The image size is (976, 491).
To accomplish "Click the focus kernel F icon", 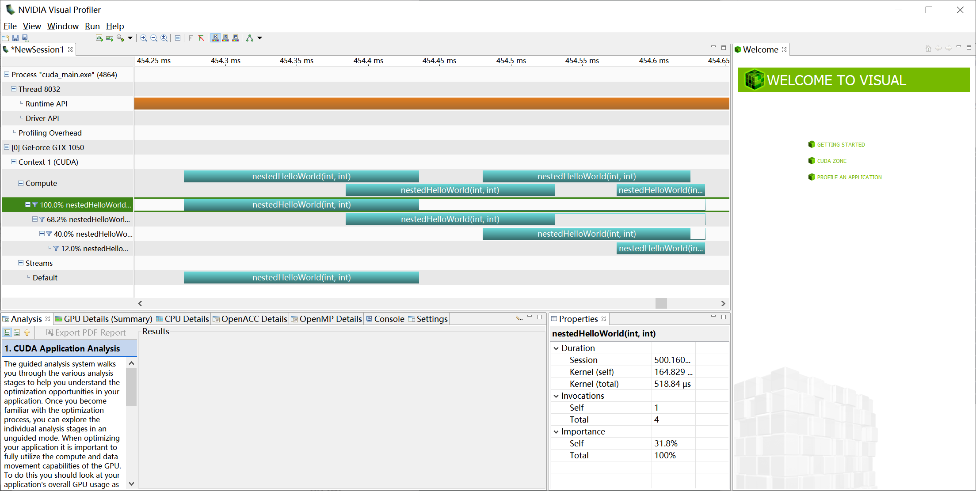I will [191, 38].
